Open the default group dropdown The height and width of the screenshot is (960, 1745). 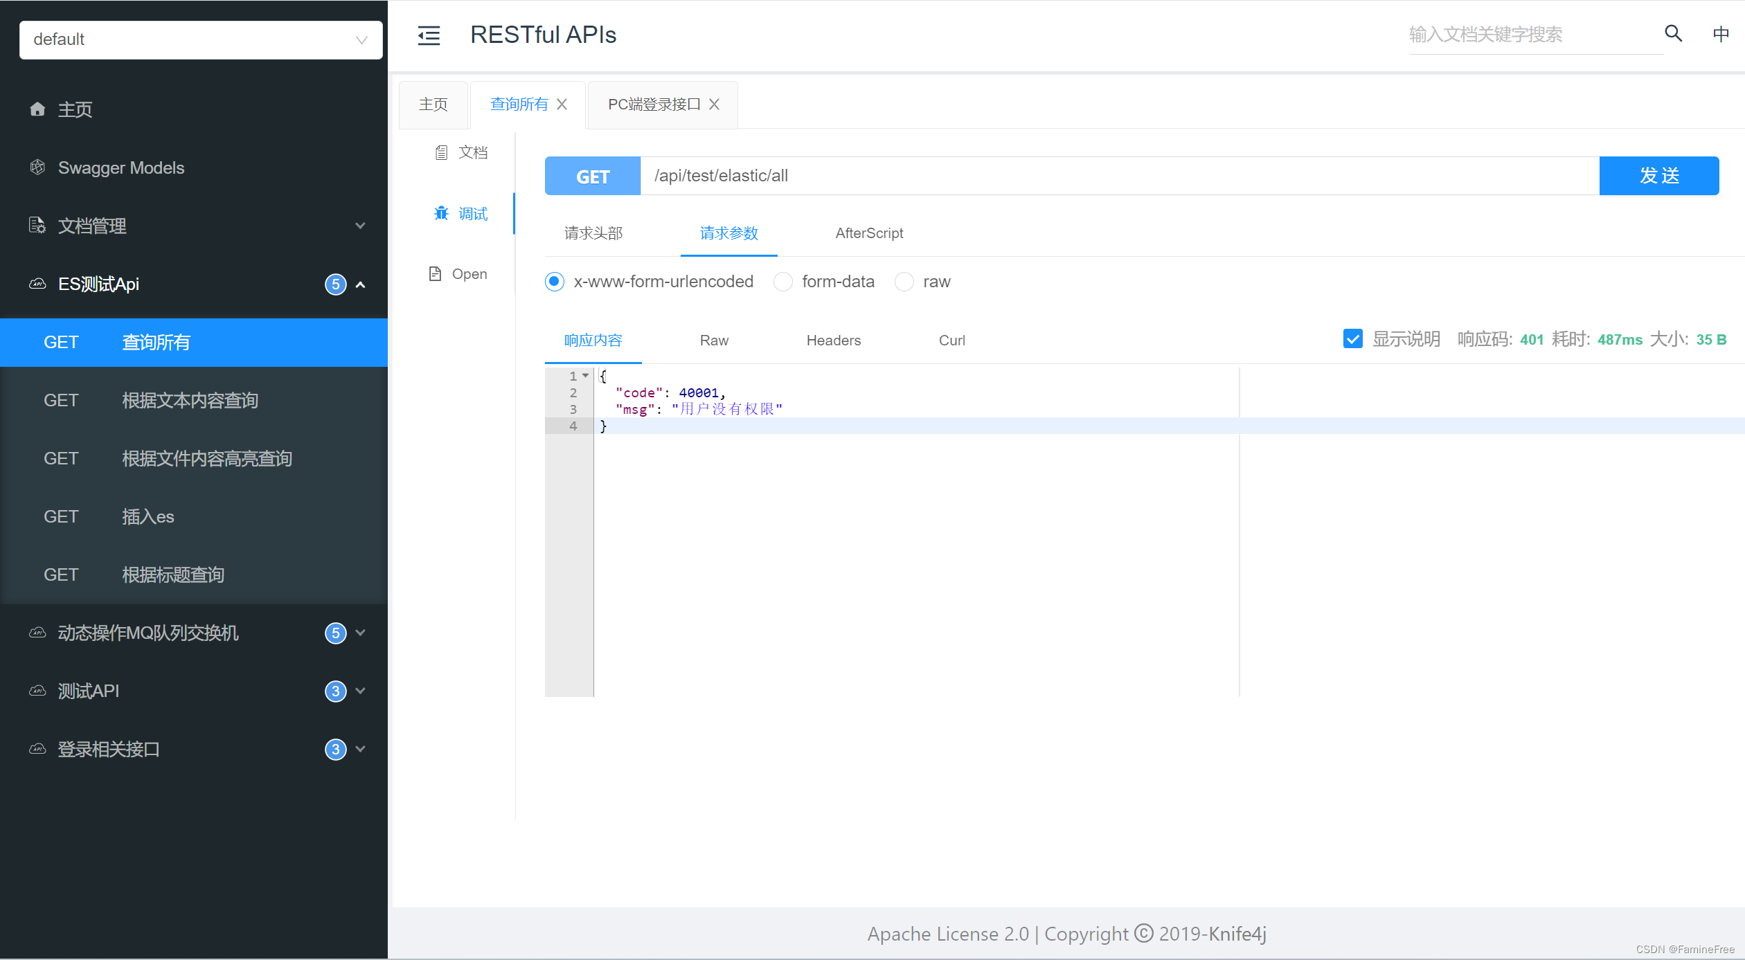tap(201, 39)
